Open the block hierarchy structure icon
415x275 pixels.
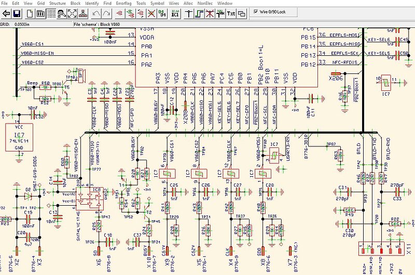coord(83,13)
